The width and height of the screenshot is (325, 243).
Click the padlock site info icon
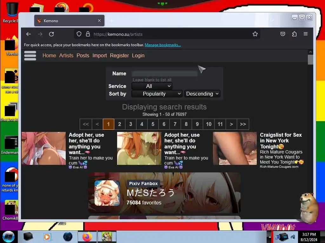point(88,34)
